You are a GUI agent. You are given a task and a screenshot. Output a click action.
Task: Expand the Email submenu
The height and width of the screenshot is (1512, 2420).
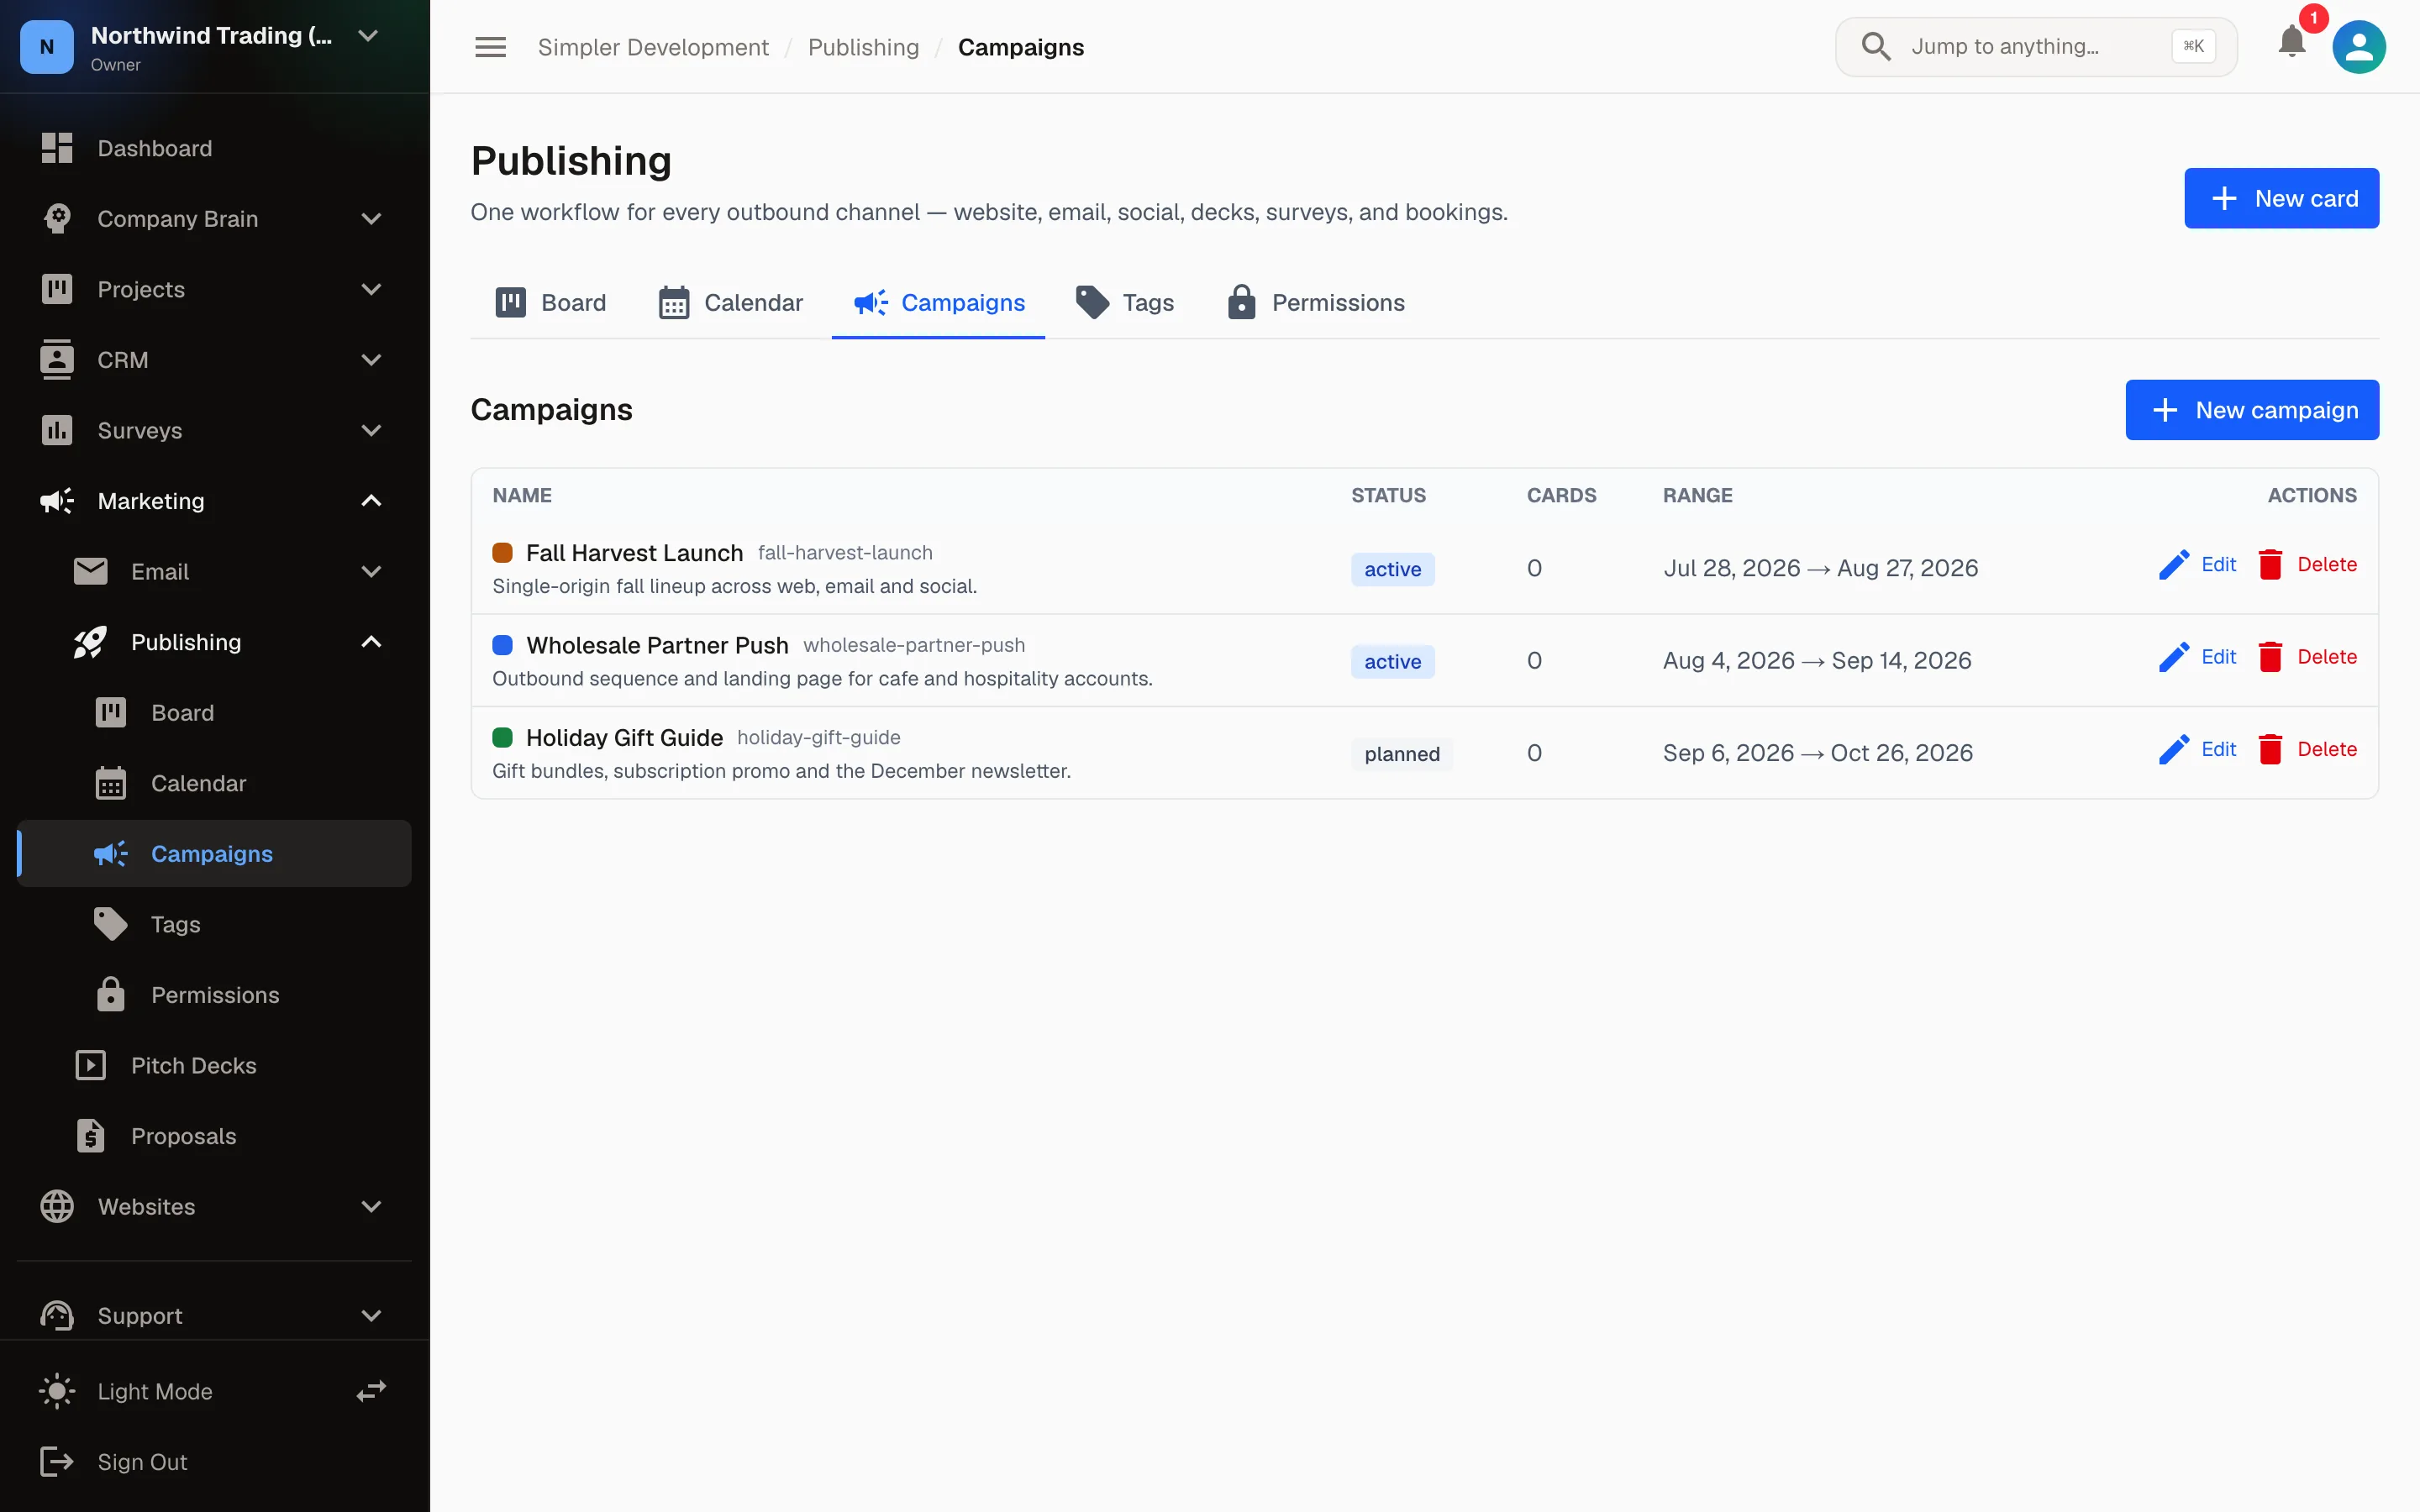pos(371,572)
